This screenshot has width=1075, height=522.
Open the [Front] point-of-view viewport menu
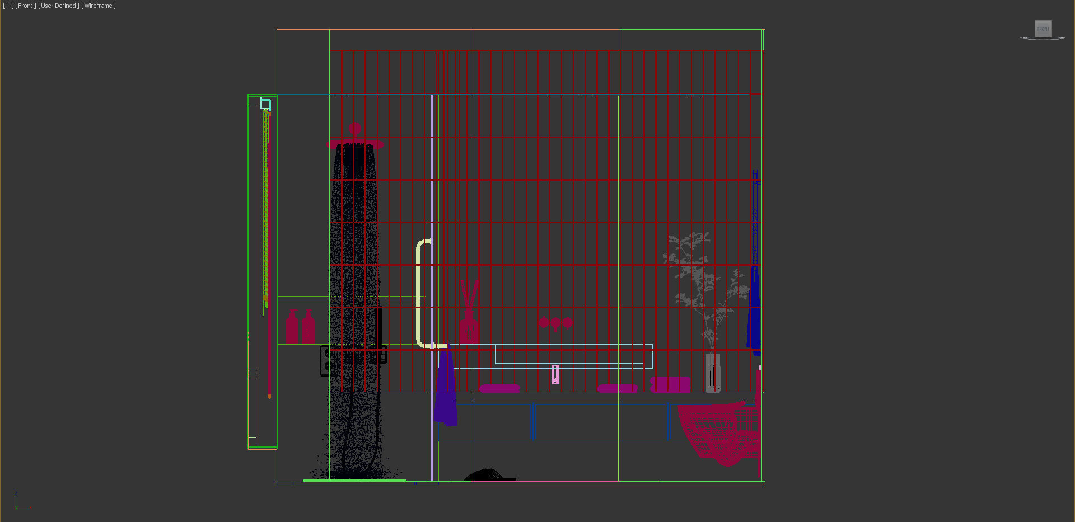[x=25, y=6]
